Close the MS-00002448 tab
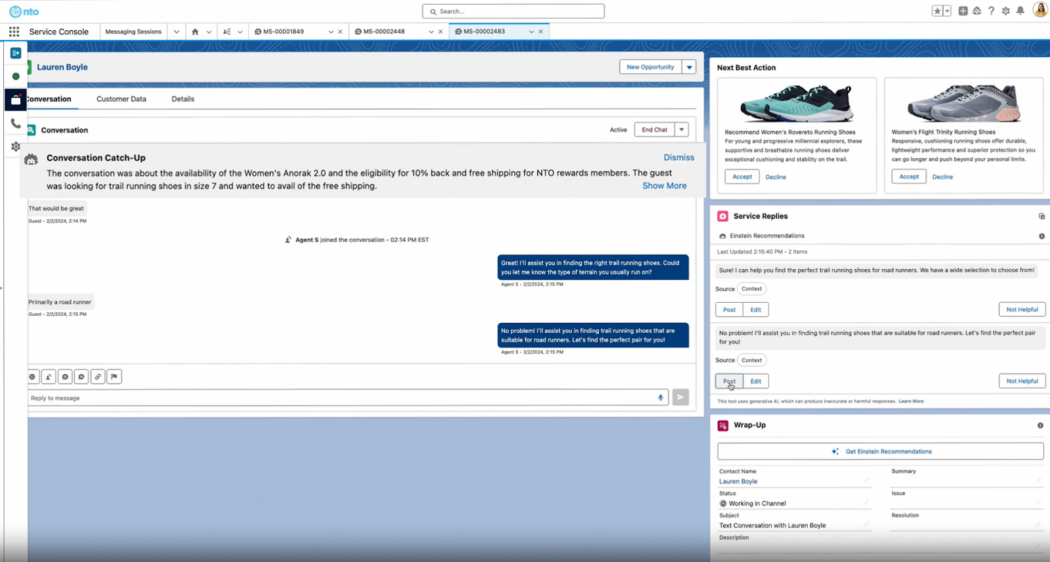This screenshot has height=562, width=1050. [x=440, y=32]
